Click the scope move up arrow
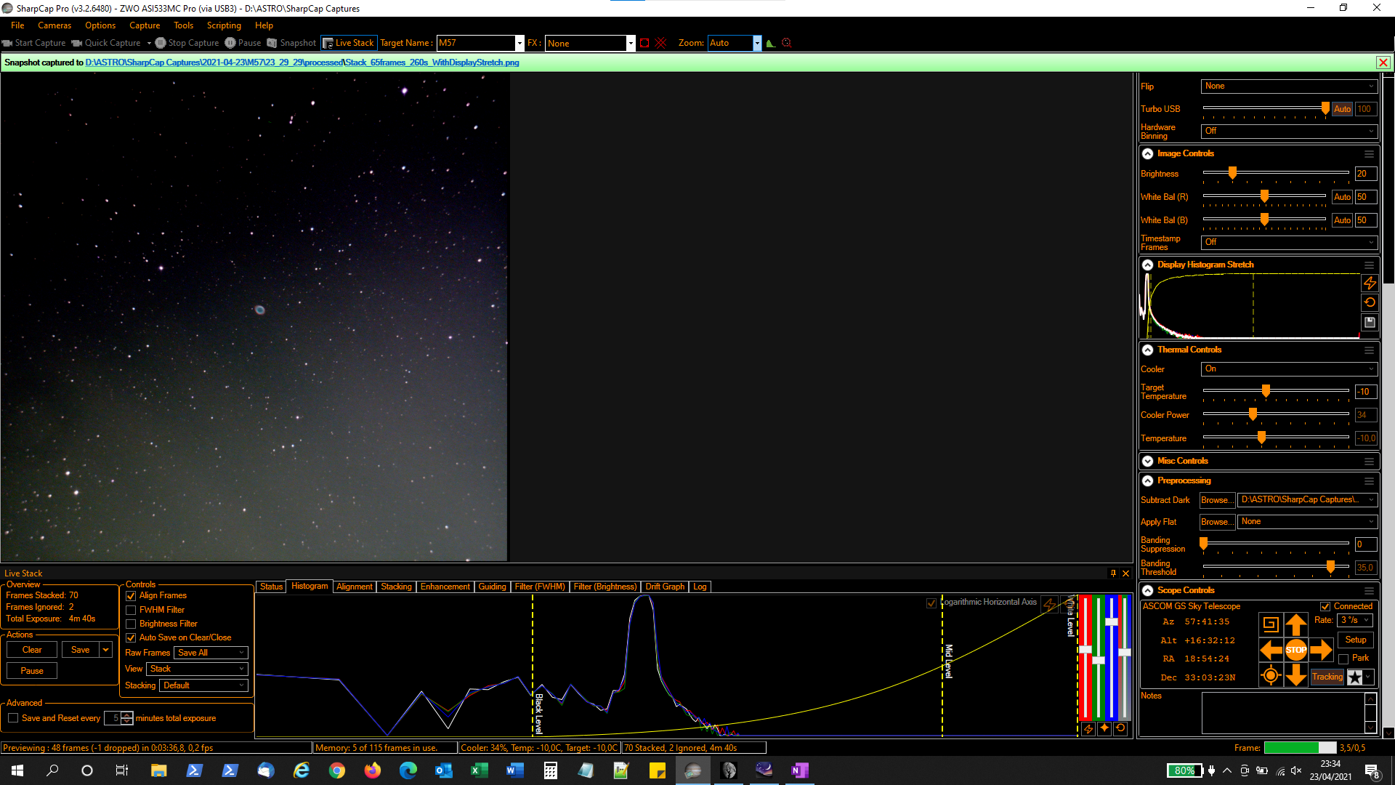 click(x=1295, y=624)
